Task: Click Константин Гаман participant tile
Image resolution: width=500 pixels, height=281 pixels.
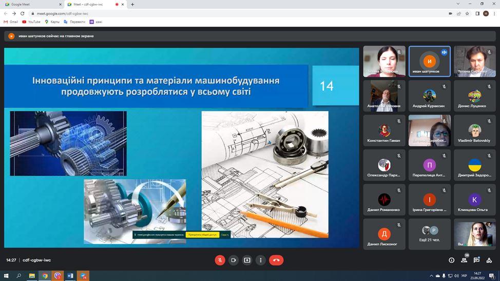Action: pyautogui.click(x=384, y=131)
